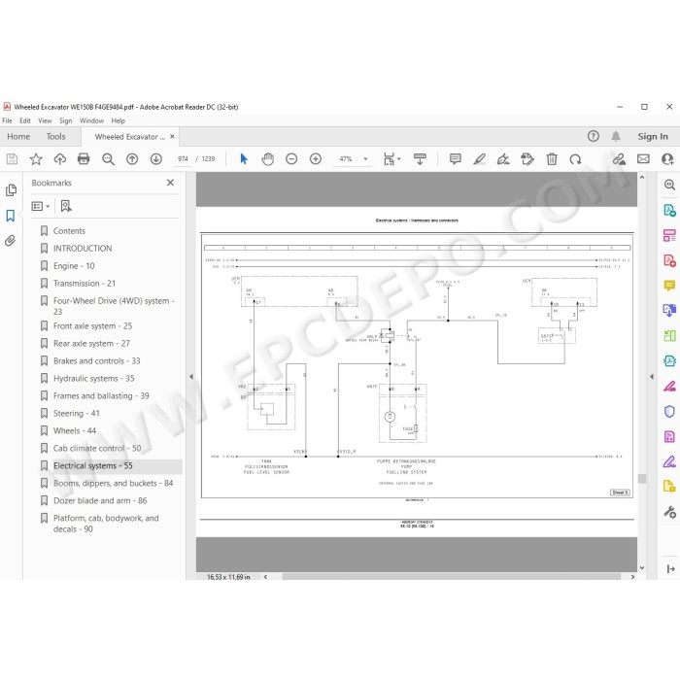This screenshot has width=680, height=680.
Task: Open Cab climate control - 50 bookmark
Action: pos(97,448)
